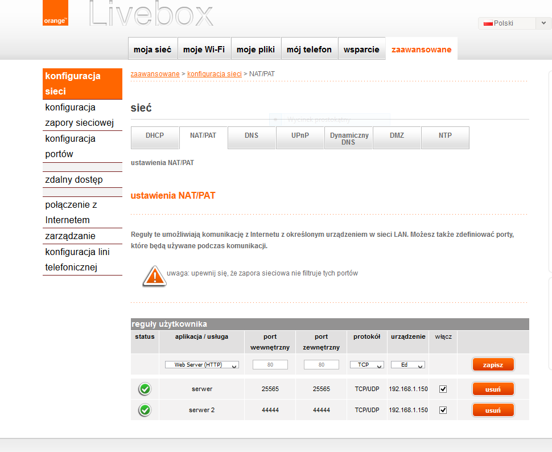Screen dimensions: 552x452
Task: Click the green status icon for serwer 2
Action: 145,410
